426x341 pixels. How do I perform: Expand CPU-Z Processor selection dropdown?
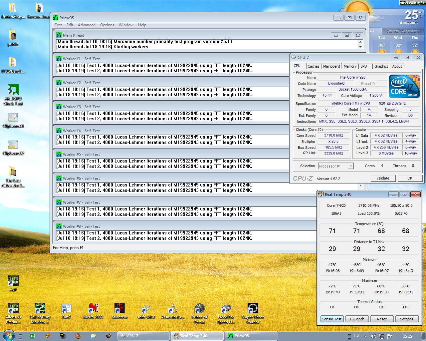350,166
